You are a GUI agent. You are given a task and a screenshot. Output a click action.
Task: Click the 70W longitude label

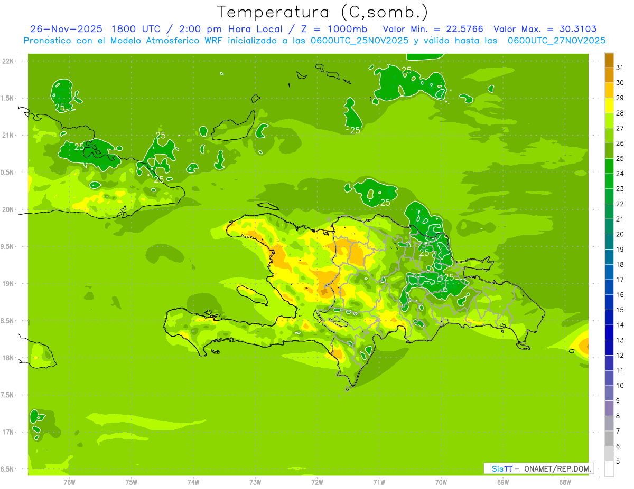click(x=441, y=482)
